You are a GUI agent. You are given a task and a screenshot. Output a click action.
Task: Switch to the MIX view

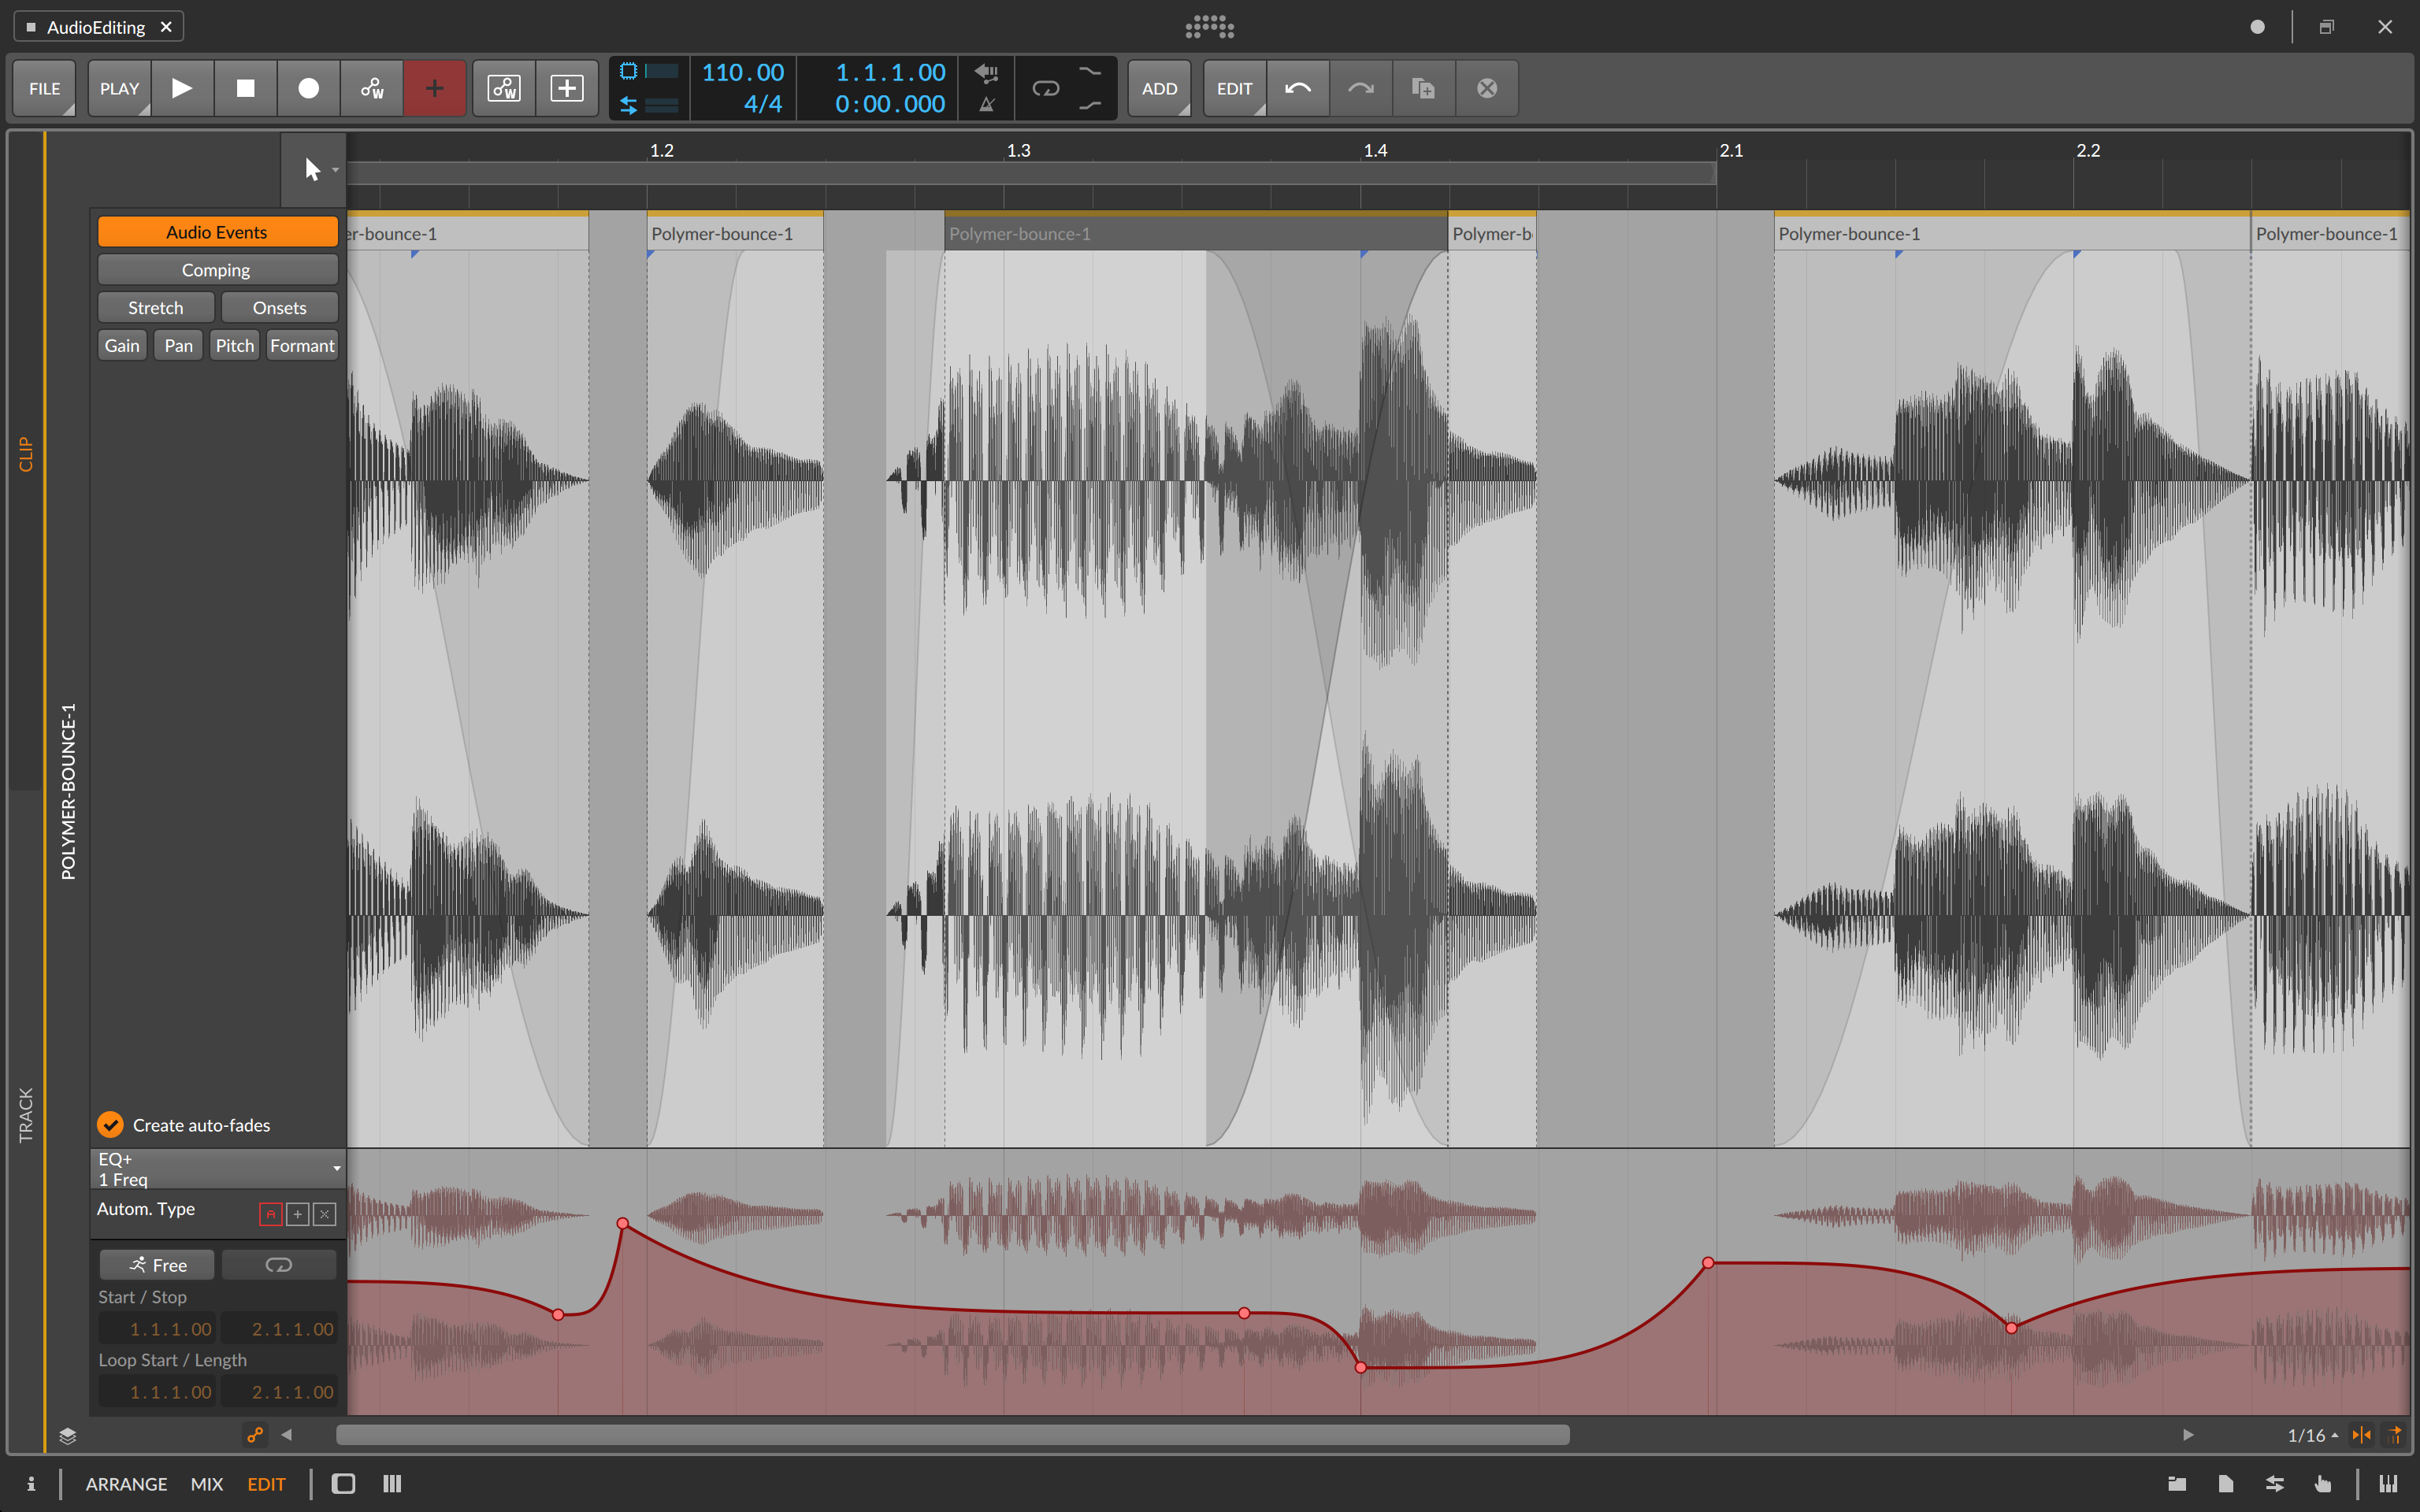[206, 1484]
